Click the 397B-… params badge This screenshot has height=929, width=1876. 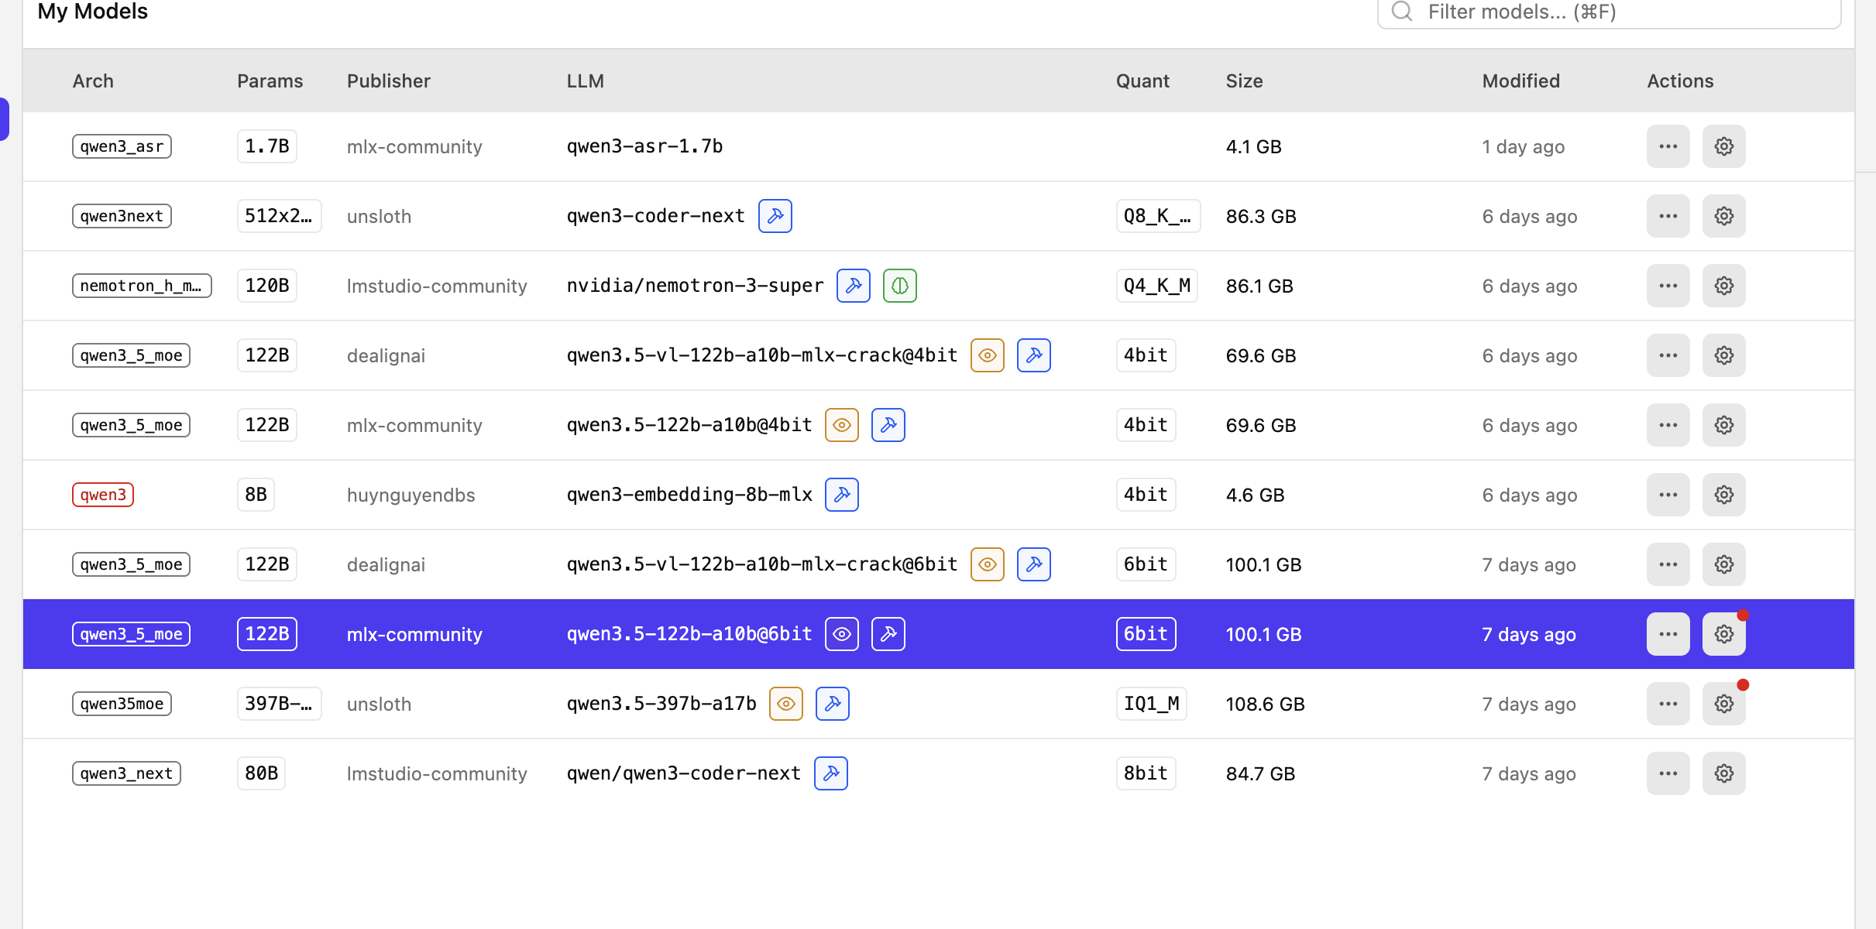click(x=279, y=704)
